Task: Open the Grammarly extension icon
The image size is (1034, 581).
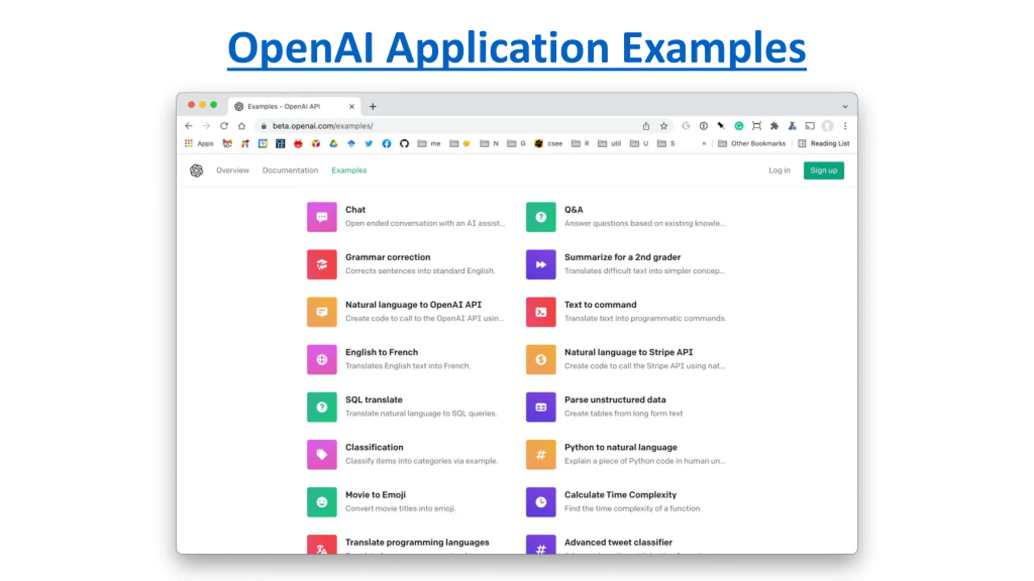Action: pos(739,126)
